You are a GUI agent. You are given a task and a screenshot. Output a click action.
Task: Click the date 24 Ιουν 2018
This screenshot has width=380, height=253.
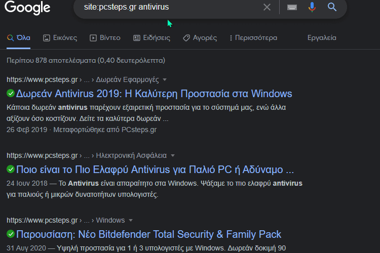point(27,183)
